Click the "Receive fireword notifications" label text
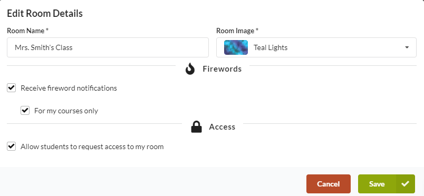 pos(69,88)
